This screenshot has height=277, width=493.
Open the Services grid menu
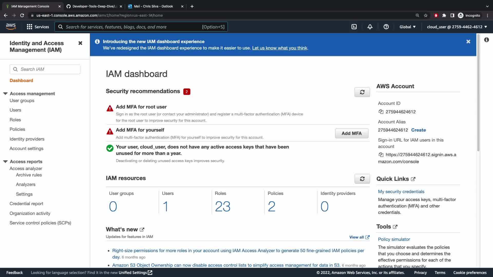30,27
